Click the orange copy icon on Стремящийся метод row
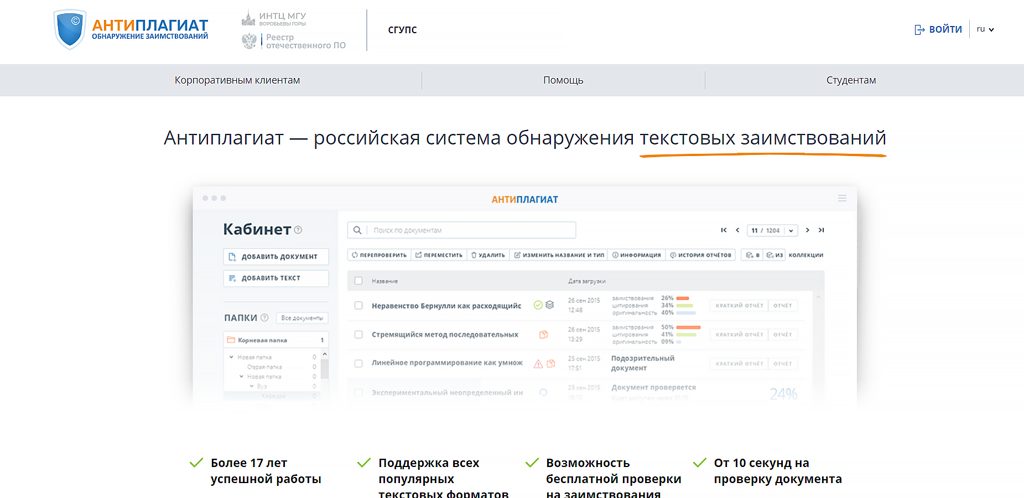 tap(544, 334)
